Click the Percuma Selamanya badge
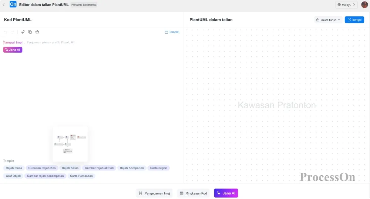The width and height of the screenshot is (370, 199). tap(84, 5)
